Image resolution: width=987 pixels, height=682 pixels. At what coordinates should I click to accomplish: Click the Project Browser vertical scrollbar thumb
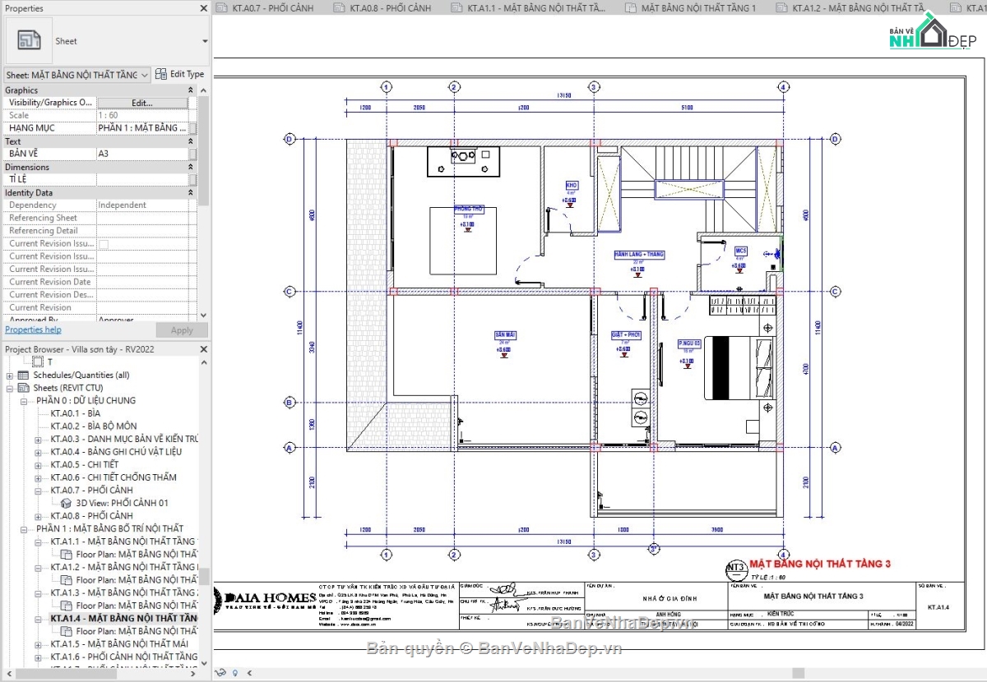[x=204, y=576]
